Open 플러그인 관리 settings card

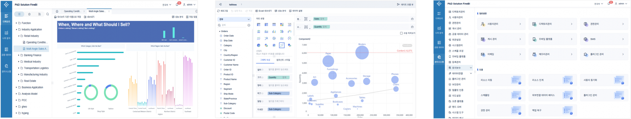604,54
